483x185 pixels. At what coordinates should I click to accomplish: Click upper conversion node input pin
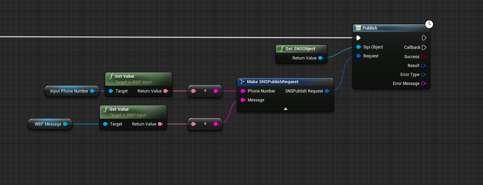click(x=194, y=91)
